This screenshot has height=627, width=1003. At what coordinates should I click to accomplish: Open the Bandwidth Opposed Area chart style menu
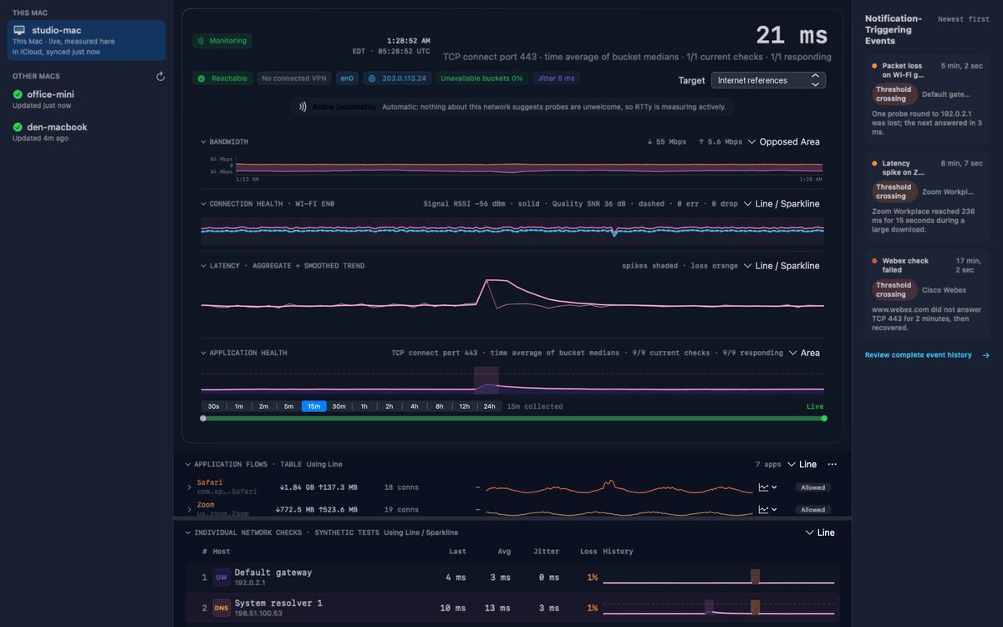[x=784, y=142]
